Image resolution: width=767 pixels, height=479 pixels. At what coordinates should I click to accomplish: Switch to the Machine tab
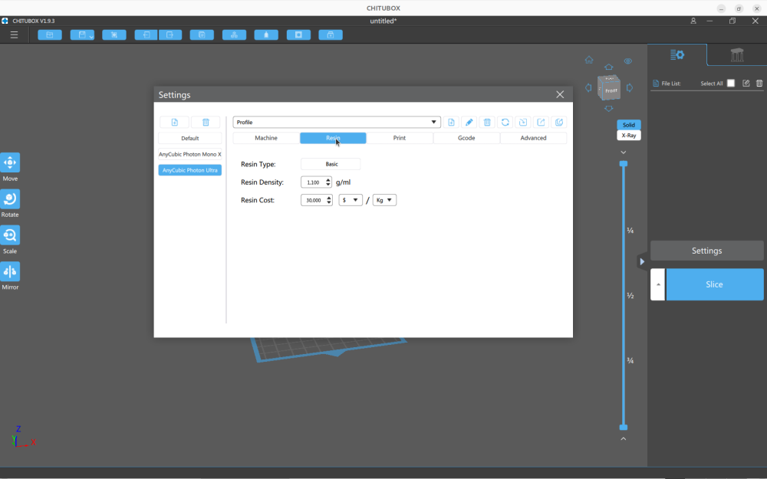coord(266,138)
